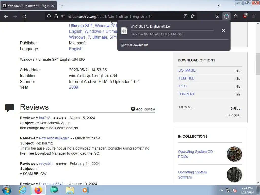Open Windows Media Player from taskbar
Viewport: 260px width, 195px height.
[x=85, y=190]
